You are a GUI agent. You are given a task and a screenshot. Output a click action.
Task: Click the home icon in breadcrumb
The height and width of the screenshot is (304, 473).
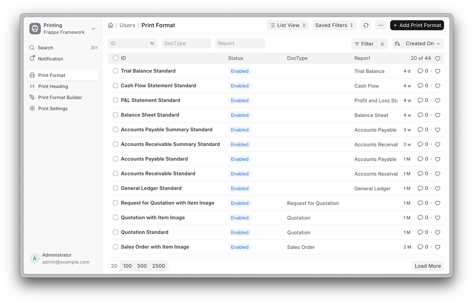click(x=110, y=25)
